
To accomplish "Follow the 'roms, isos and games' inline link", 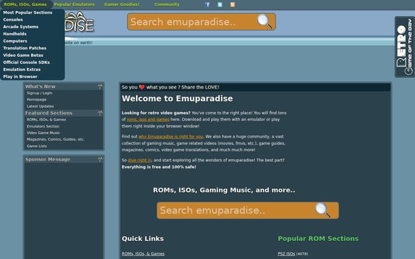I will (148, 119).
